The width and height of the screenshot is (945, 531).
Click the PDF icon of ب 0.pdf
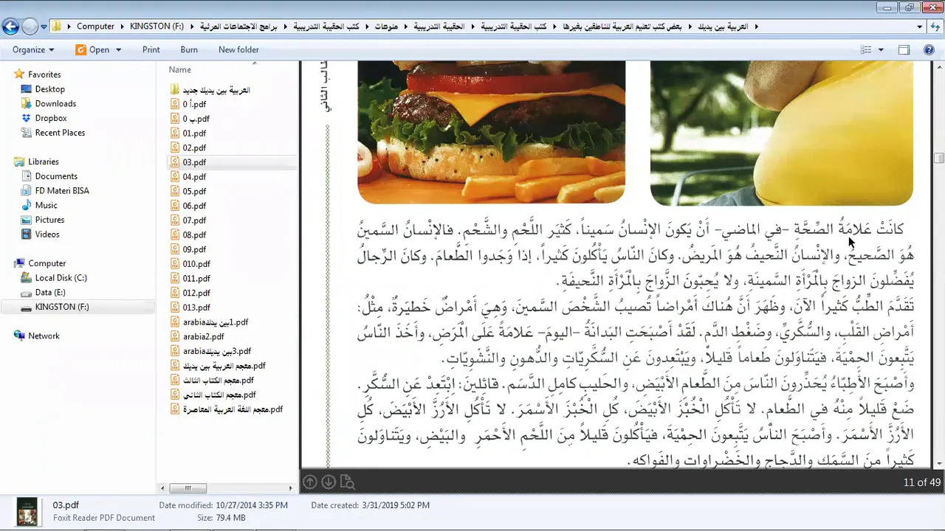(175, 119)
